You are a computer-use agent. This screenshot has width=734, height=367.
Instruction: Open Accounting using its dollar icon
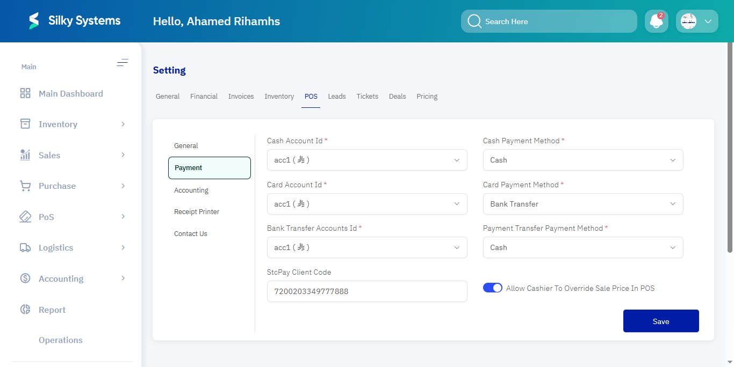25,278
